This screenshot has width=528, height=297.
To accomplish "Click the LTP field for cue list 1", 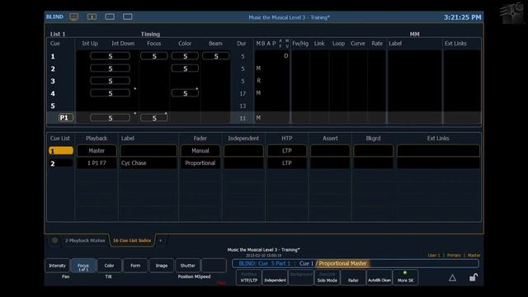I will coord(286,151).
